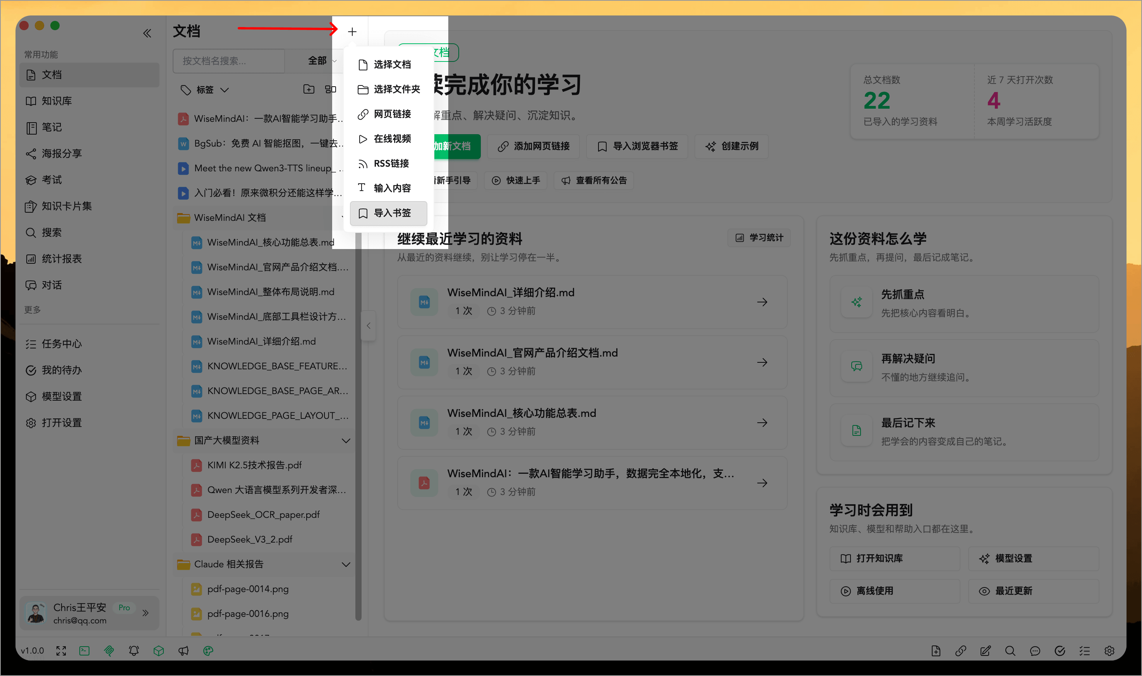
Task: Click the fullscreen icon in the status bar
Action: 61,651
